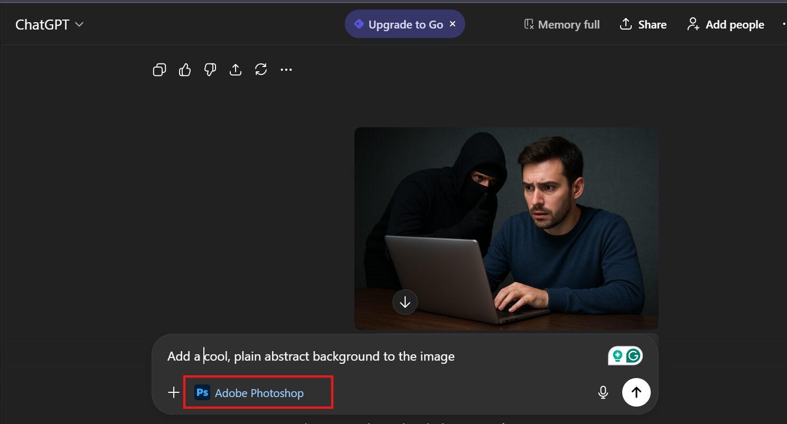Viewport: 787px width, 424px height.
Task: Open more actions ellipsis under the response
Action: point(286,70)
